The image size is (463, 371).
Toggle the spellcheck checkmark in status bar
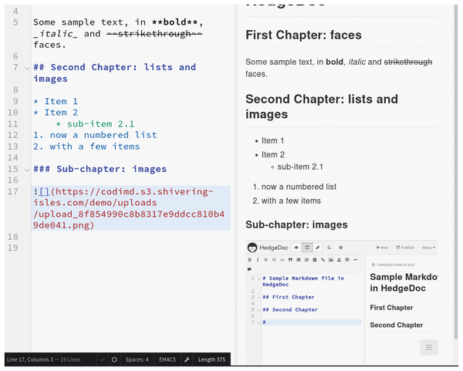point(102,359)
